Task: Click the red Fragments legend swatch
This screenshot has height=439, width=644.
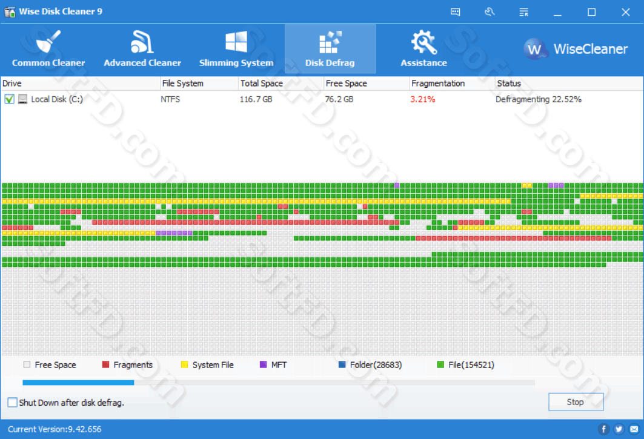Action: [105, 365]
